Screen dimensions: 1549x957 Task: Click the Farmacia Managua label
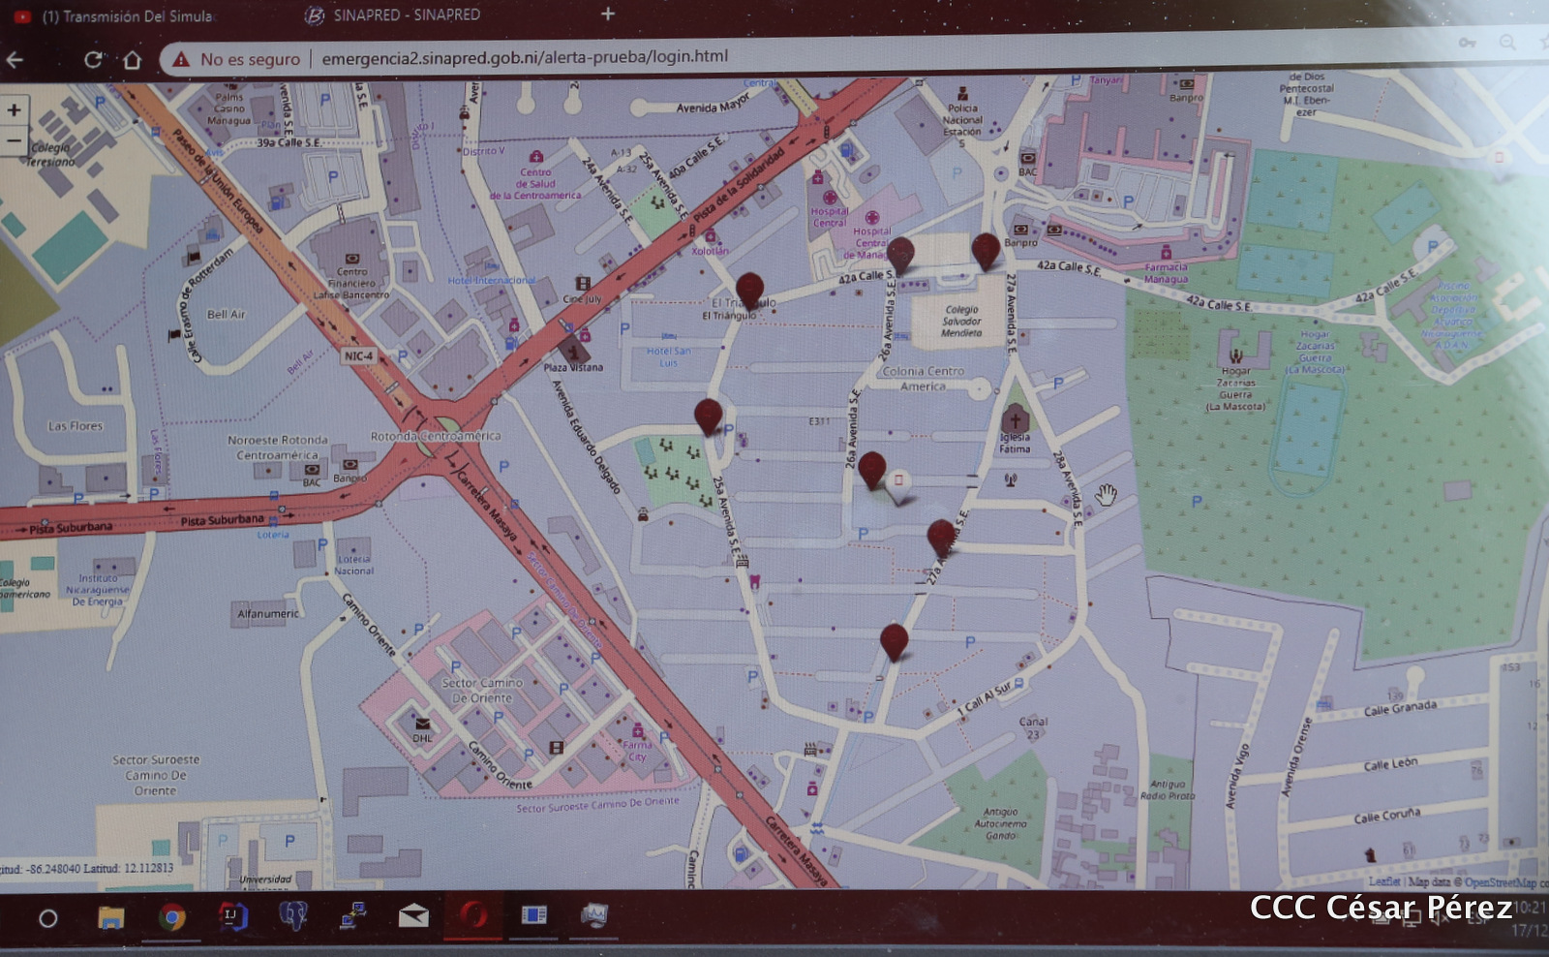point(1166,273)
